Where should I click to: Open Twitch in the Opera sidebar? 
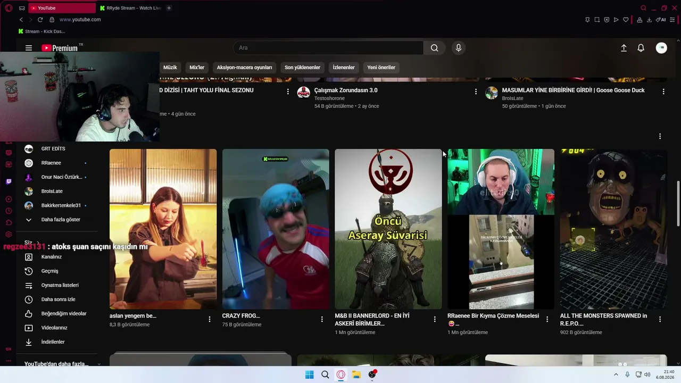coord(9,181)
